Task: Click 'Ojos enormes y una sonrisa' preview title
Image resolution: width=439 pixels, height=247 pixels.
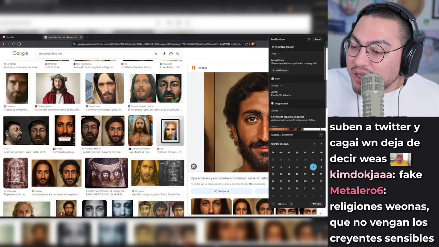Action: [x=229, y=178]
